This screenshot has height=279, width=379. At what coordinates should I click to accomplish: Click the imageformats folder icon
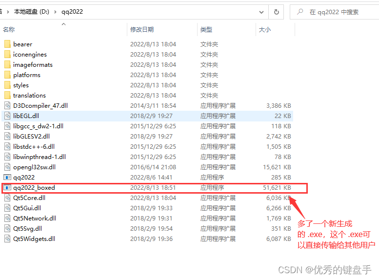(7, 64)
